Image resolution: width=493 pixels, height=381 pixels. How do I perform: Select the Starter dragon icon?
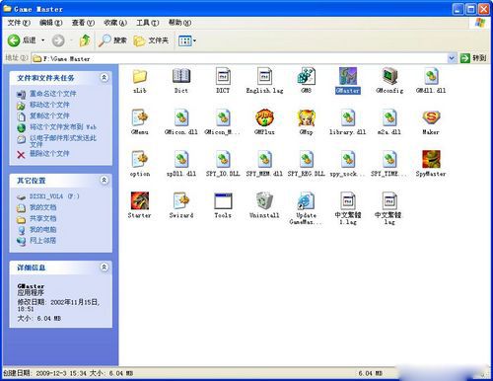click(x=140, y=200)
